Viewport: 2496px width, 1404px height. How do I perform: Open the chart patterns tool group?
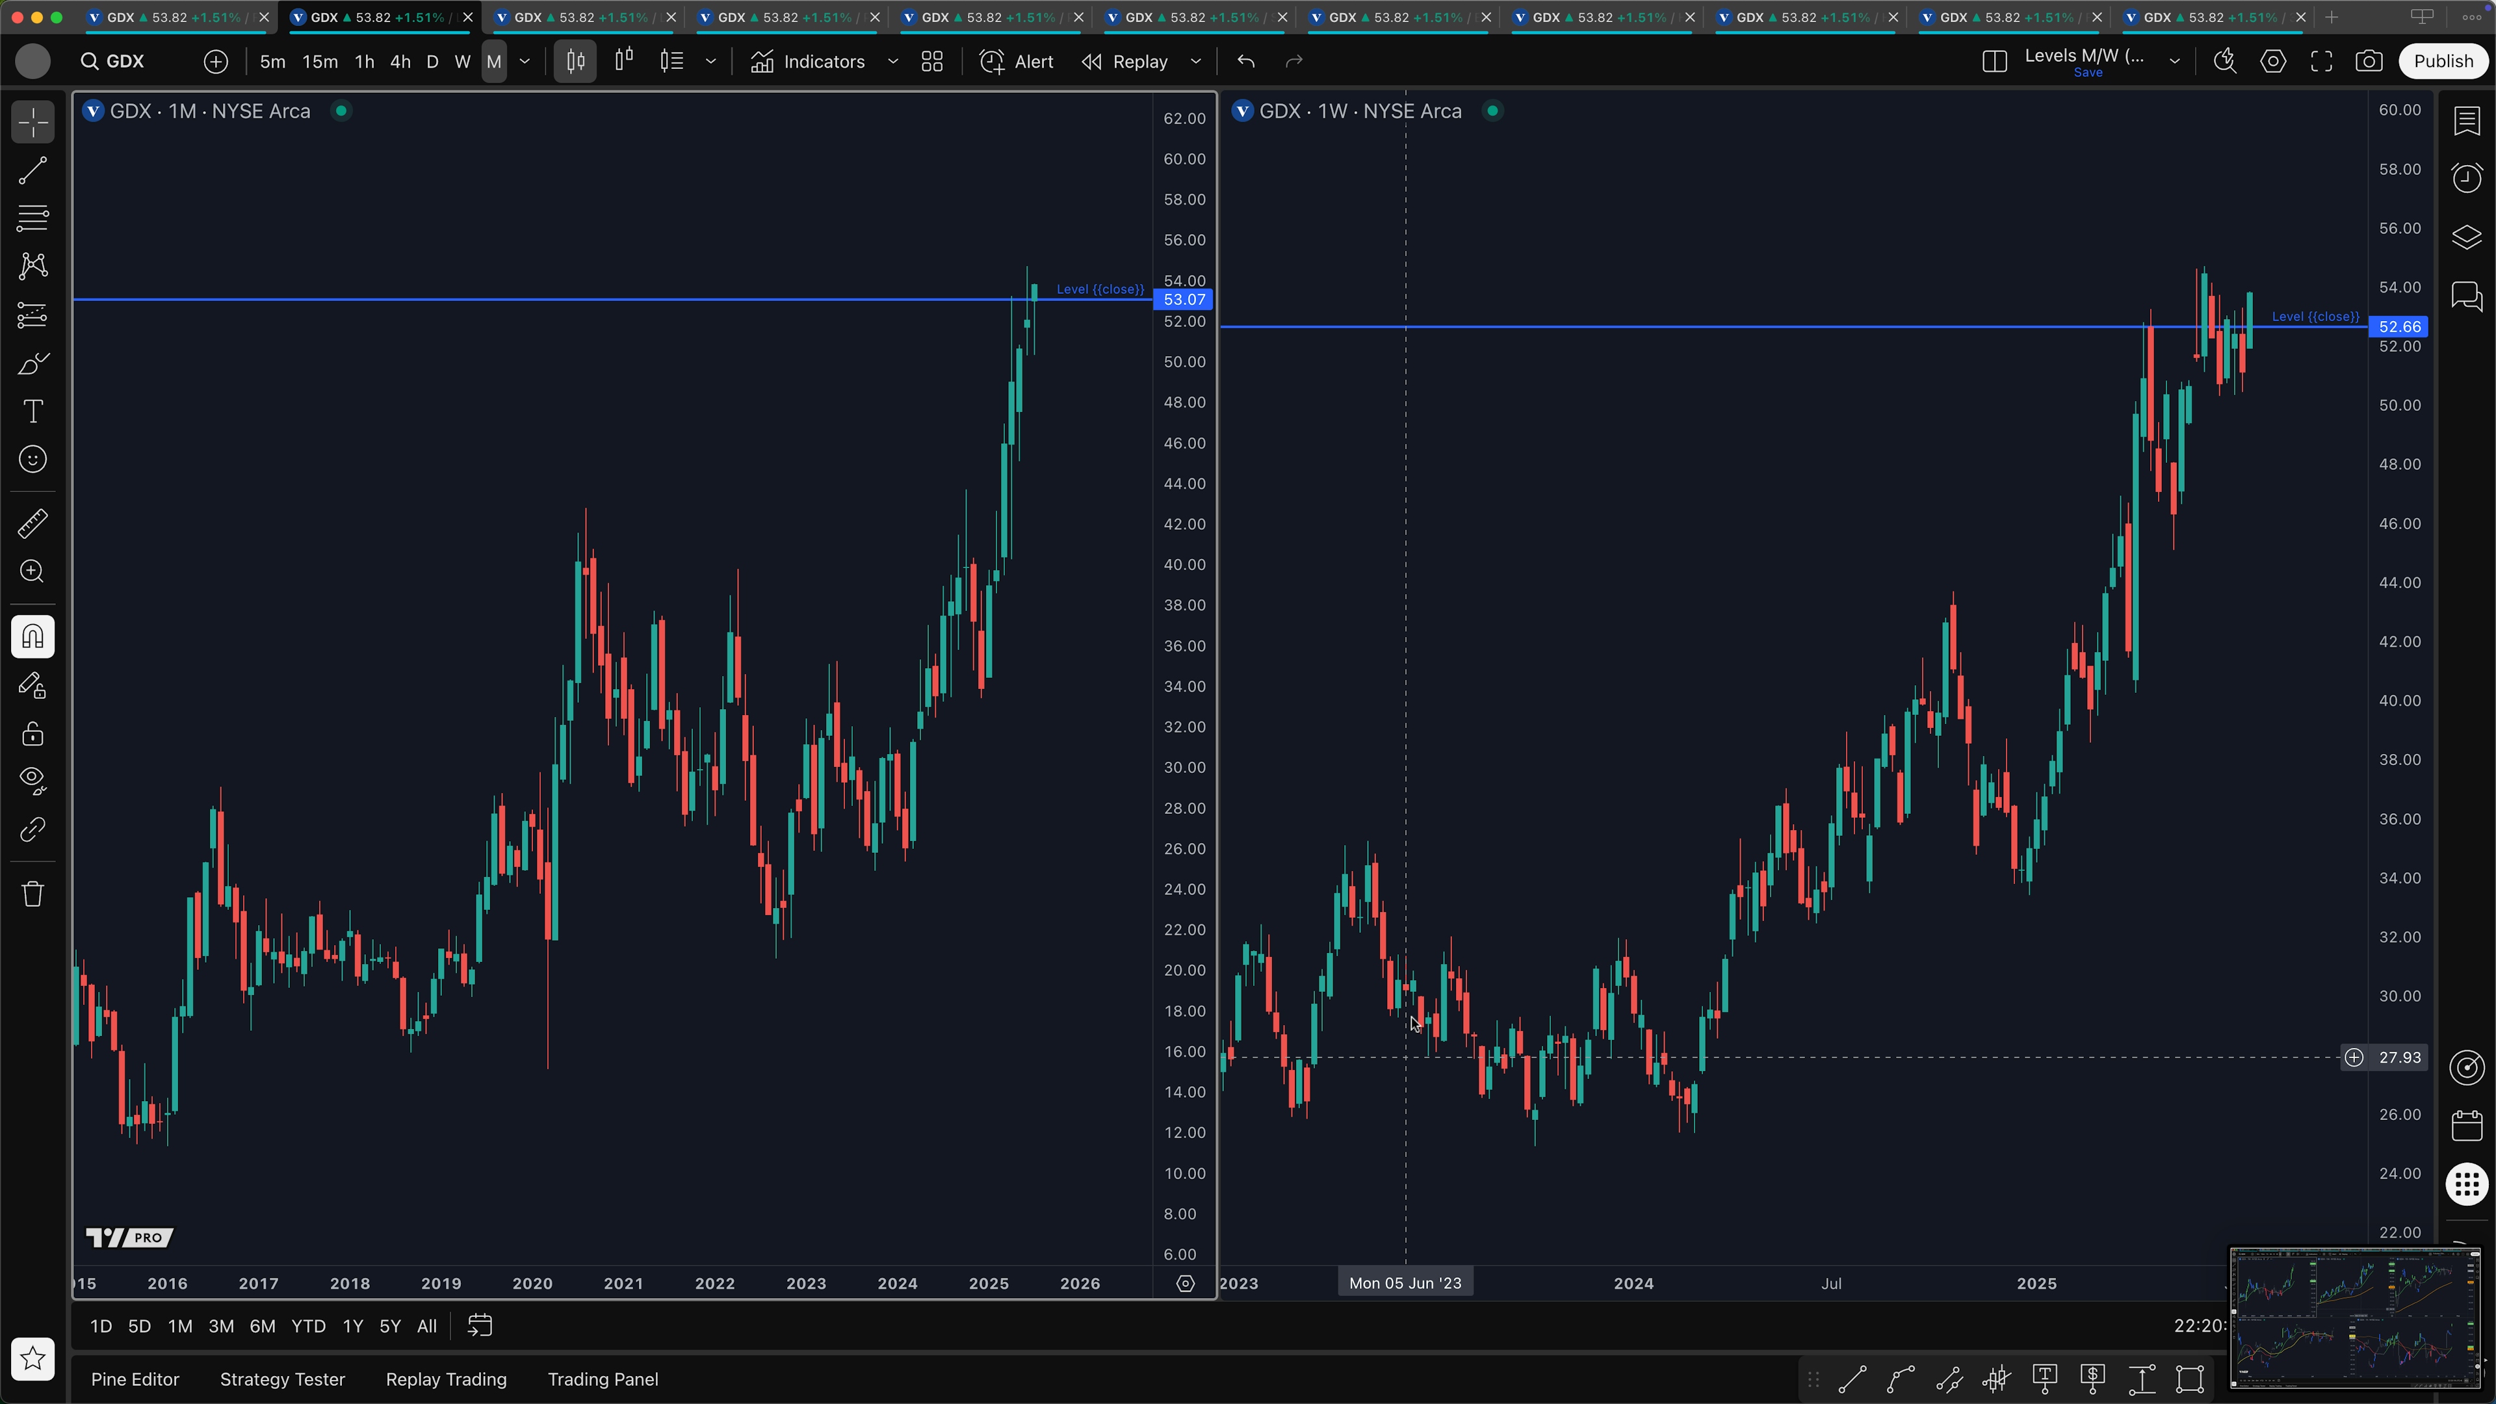pyautogui.click(x=33, y=265)
